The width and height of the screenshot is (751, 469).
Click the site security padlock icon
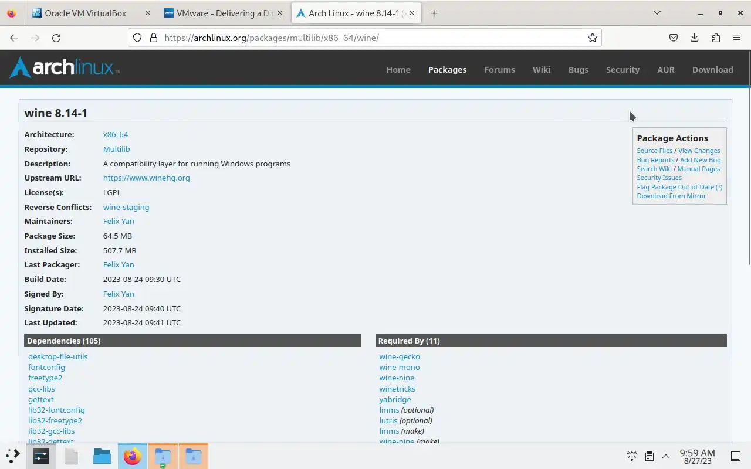point(154,38)
